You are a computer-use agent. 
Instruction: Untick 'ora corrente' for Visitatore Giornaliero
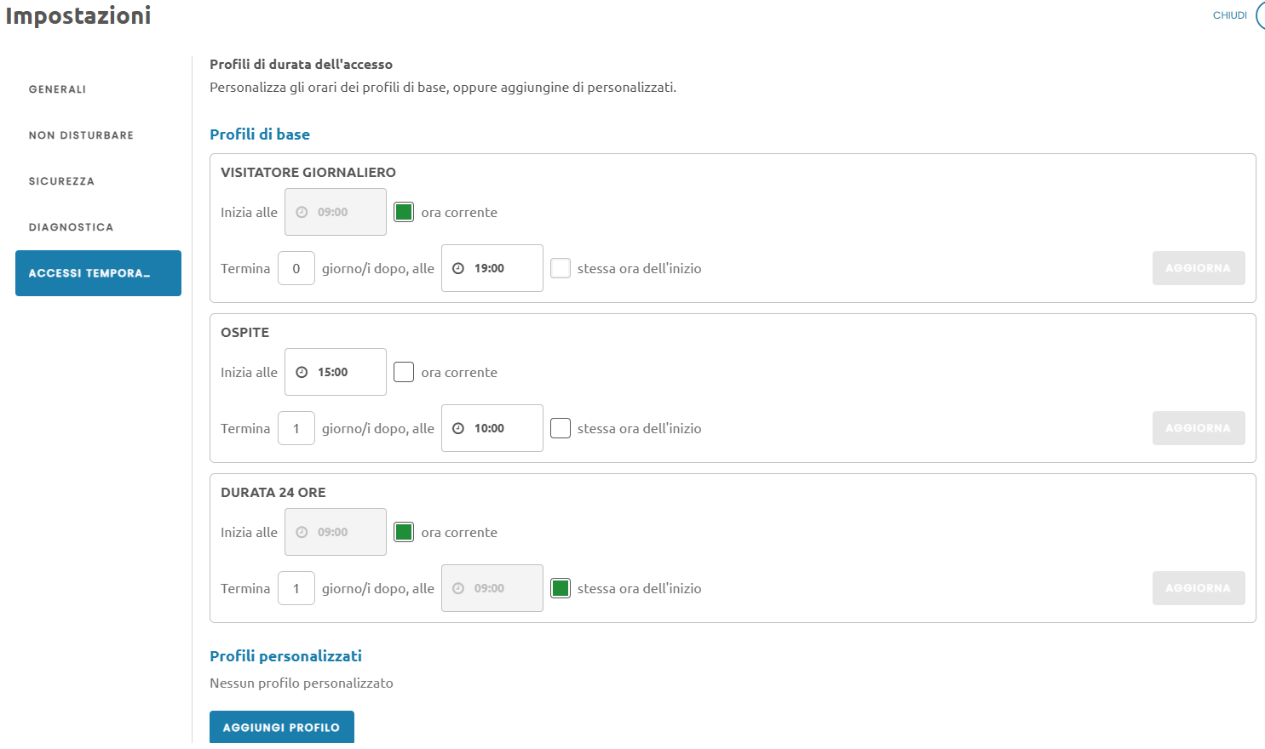[404, 212]
